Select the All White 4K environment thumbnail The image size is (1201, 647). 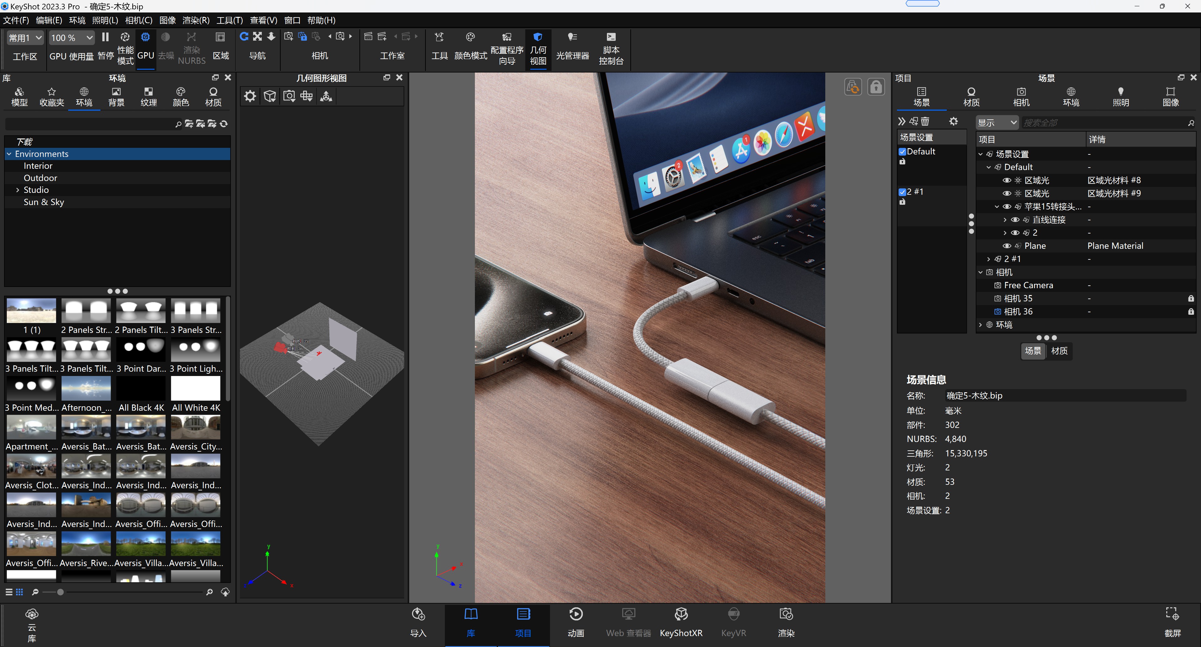coord(195,389)
